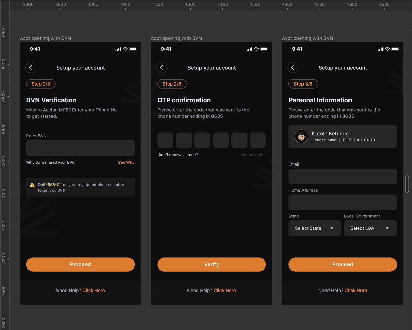
Task: Click the Email input field
Action: click(343, 177)
